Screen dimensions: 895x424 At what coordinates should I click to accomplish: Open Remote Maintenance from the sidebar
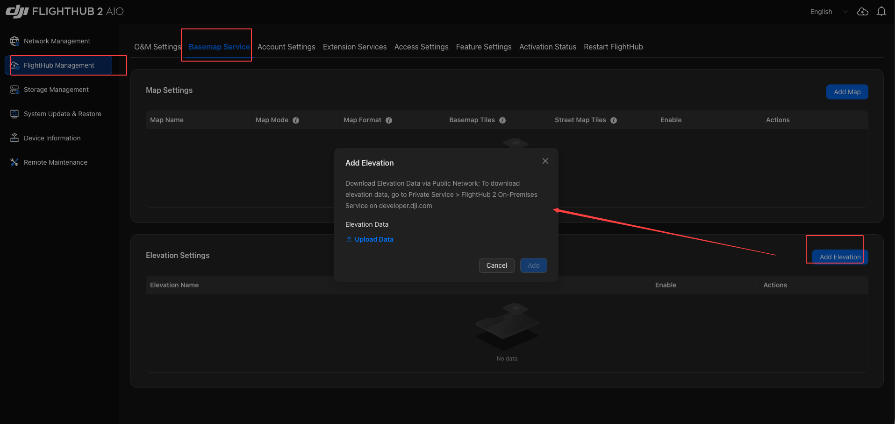(56, 162)
